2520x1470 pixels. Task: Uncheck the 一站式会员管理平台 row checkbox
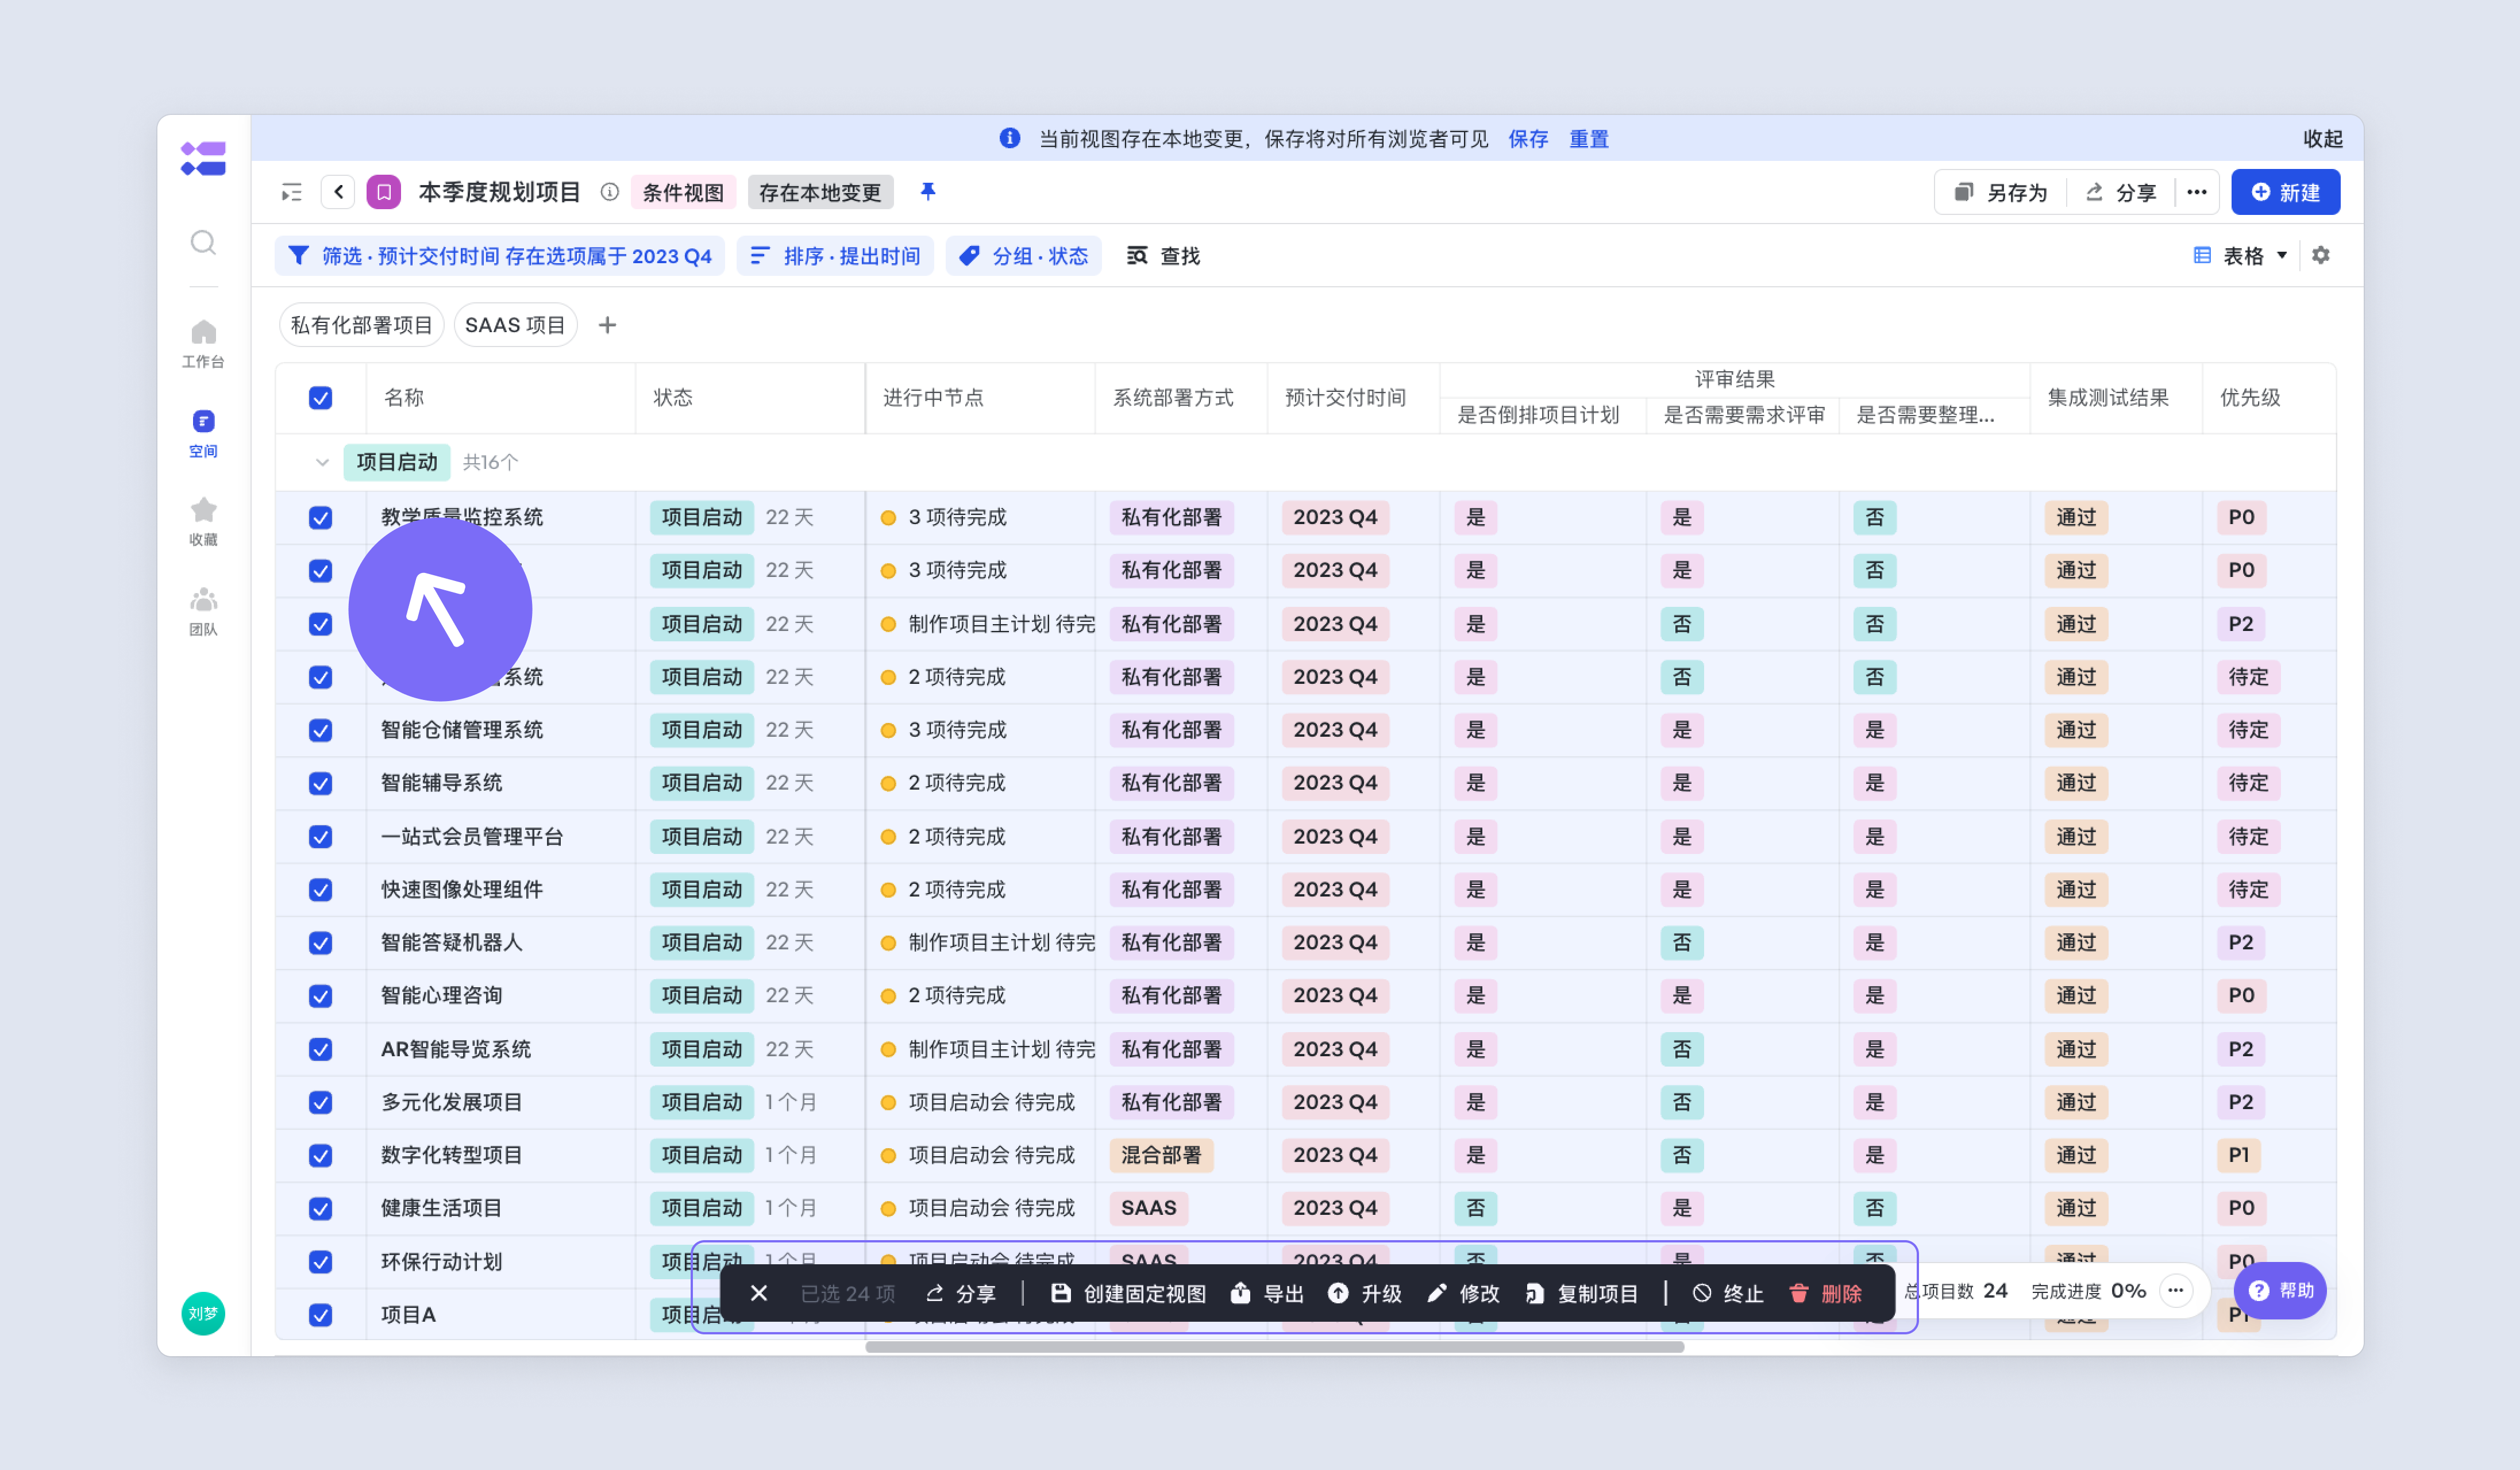tap(320, 836)
